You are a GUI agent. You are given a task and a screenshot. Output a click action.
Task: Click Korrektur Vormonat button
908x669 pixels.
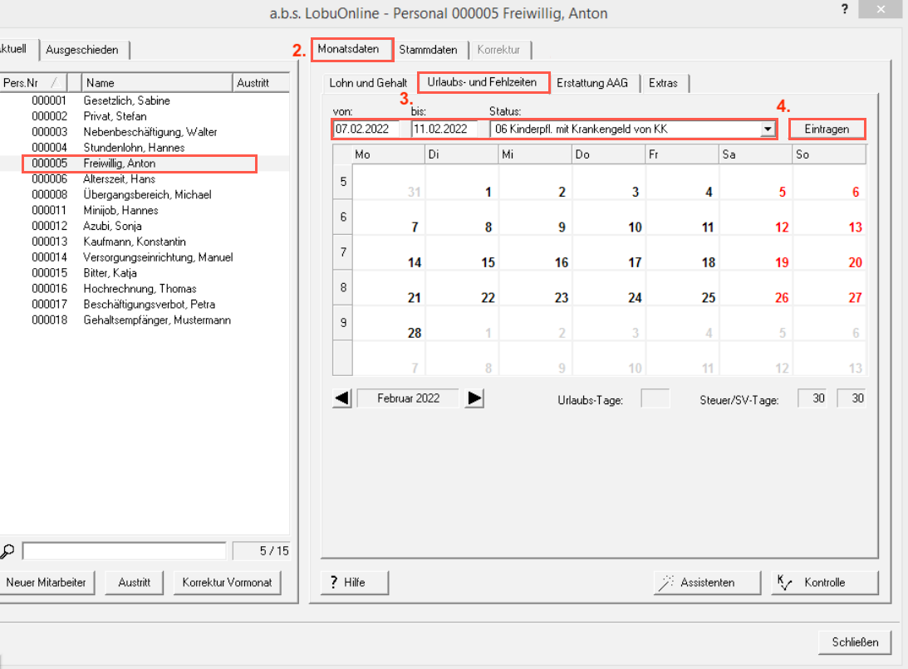coord(227,583)
